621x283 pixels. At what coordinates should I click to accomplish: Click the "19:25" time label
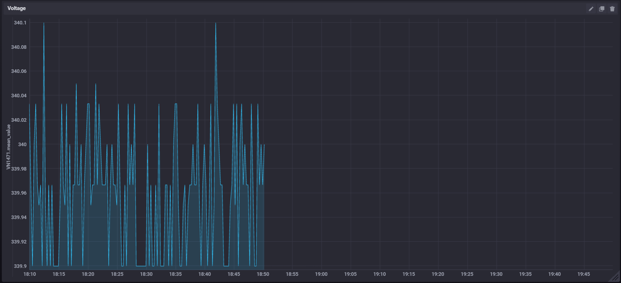pyautogui.click(x=467, y=274)
